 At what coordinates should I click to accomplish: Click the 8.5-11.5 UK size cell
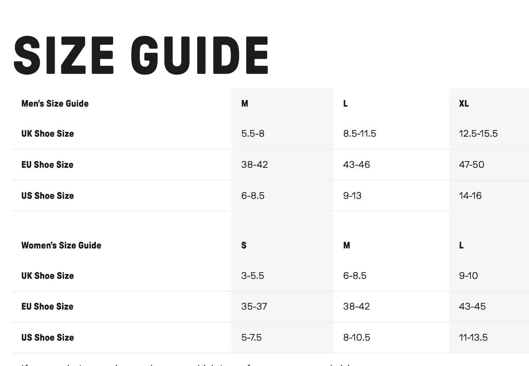click(359, 134)
